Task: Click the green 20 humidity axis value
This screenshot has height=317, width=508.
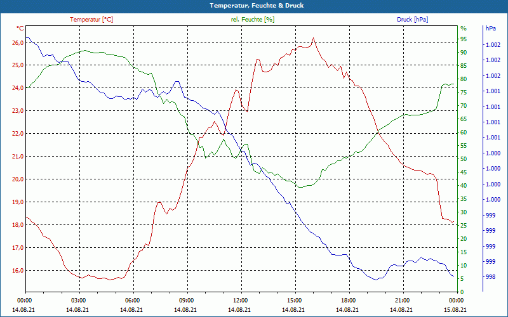Action: tap(464, 239)
